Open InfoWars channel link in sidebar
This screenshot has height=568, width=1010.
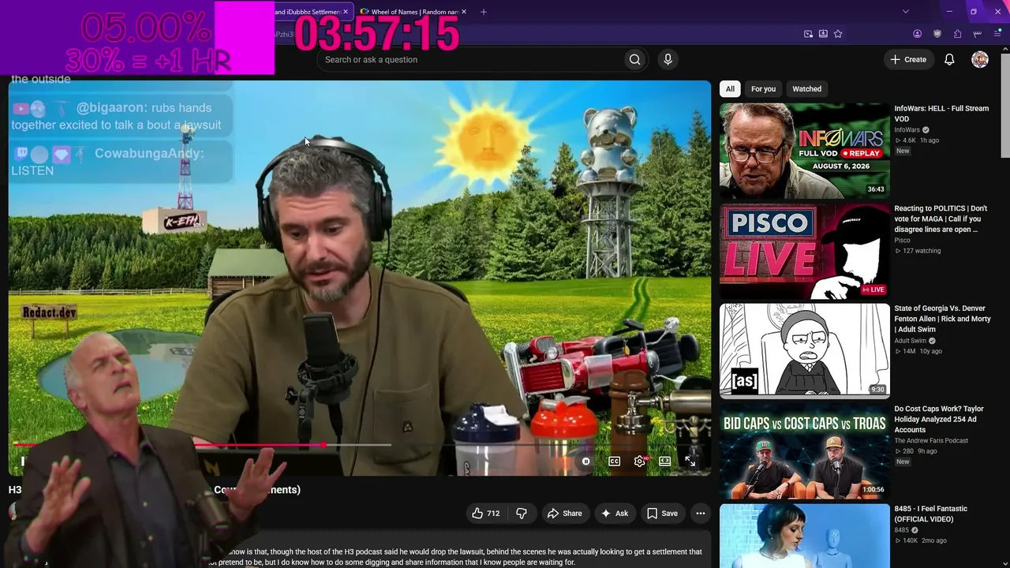point(907,130)
